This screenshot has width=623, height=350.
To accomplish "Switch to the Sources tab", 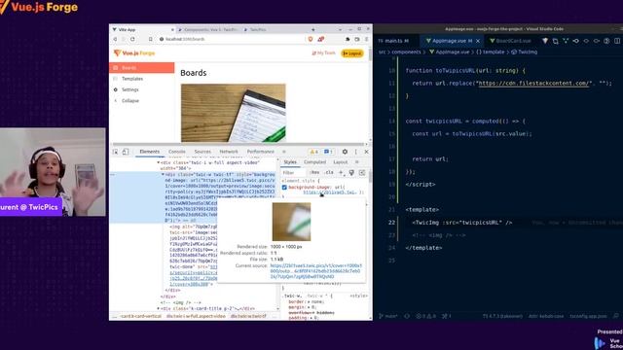I will coord(202,152).
